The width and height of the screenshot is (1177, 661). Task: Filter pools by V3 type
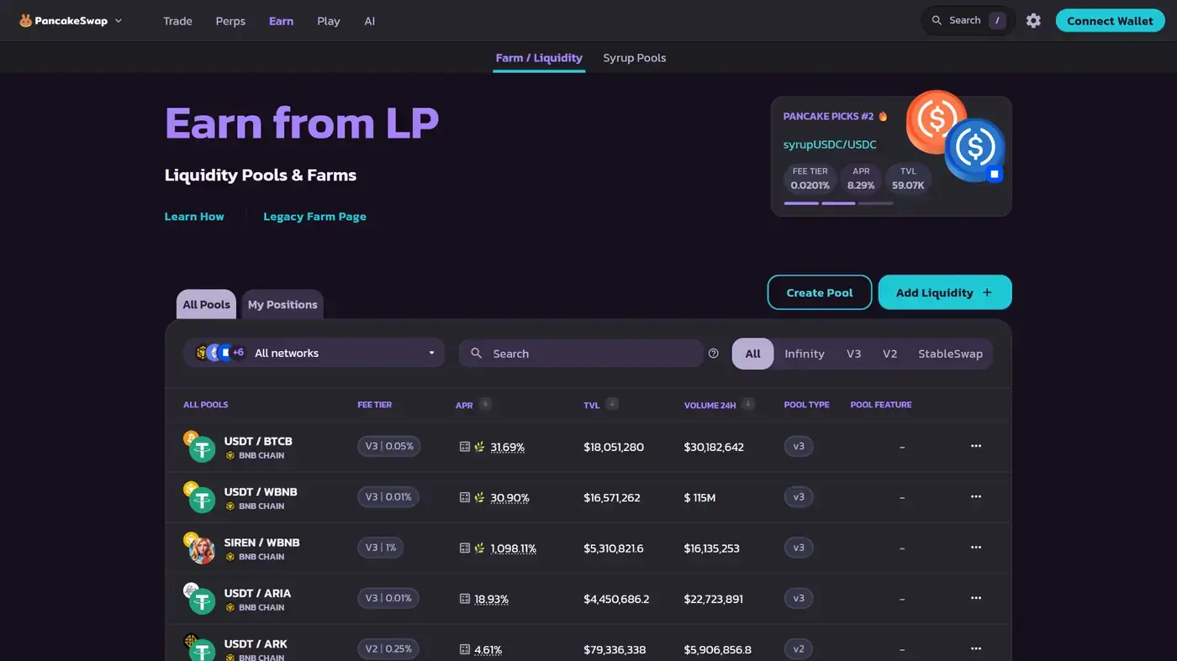pyautogui.click(x=853, y=354)
